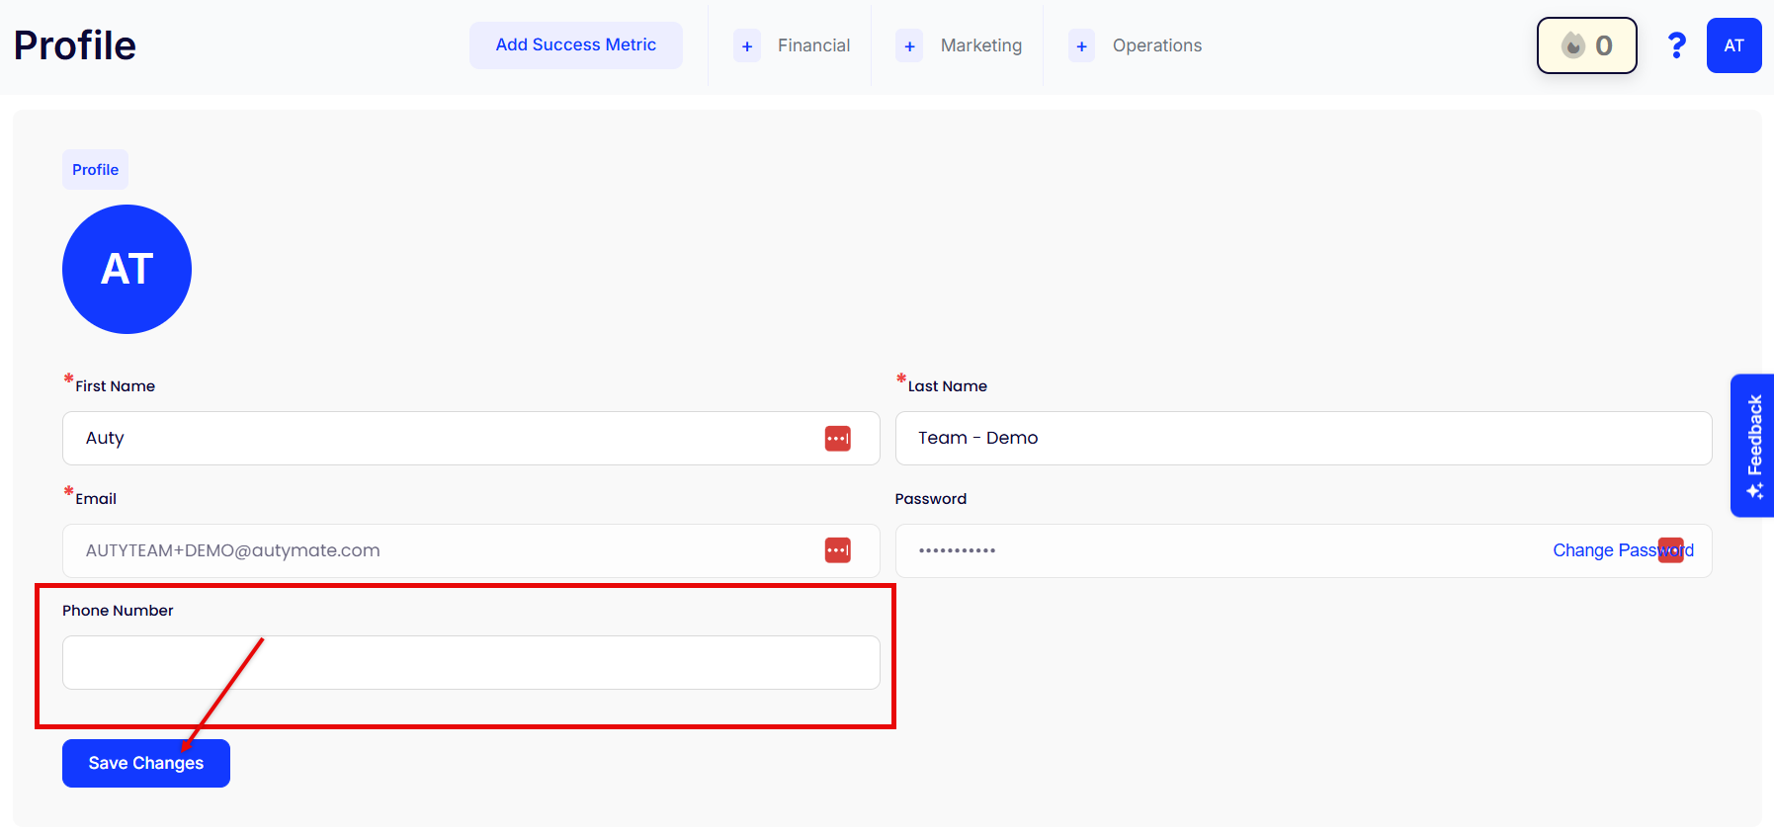Focus the Phone Number input field
1774x836 pixels.
point(470,663)
